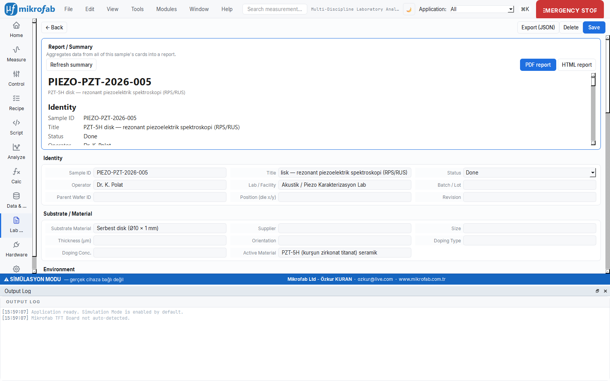Click the main page vertical scrollbar
This screenshot has width=610, height=381.
click(x=608, y=76)
